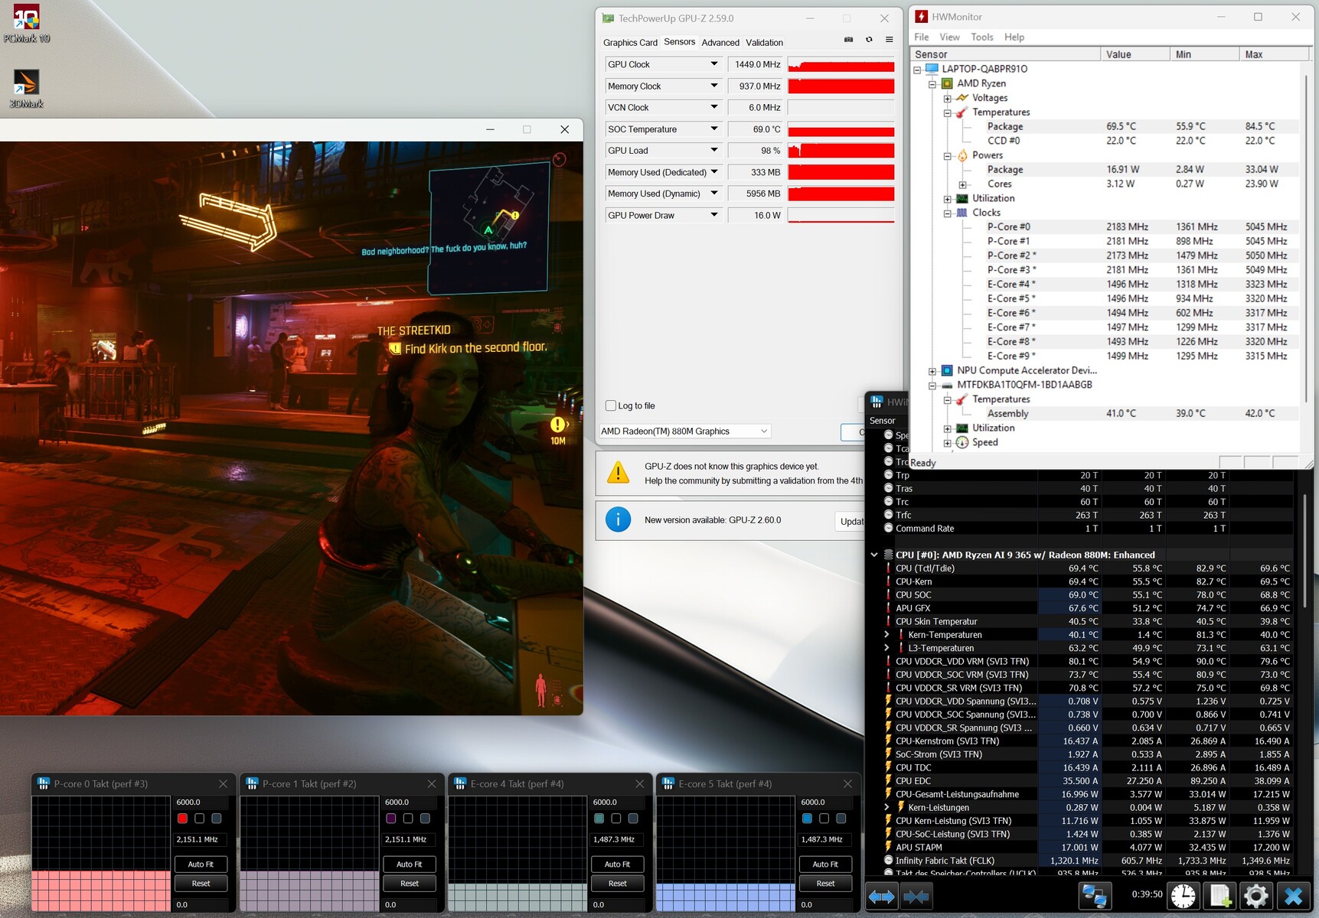Expand the Voltages node in HWMonitor
This screenshot has width=1319, height=918.
947,98
